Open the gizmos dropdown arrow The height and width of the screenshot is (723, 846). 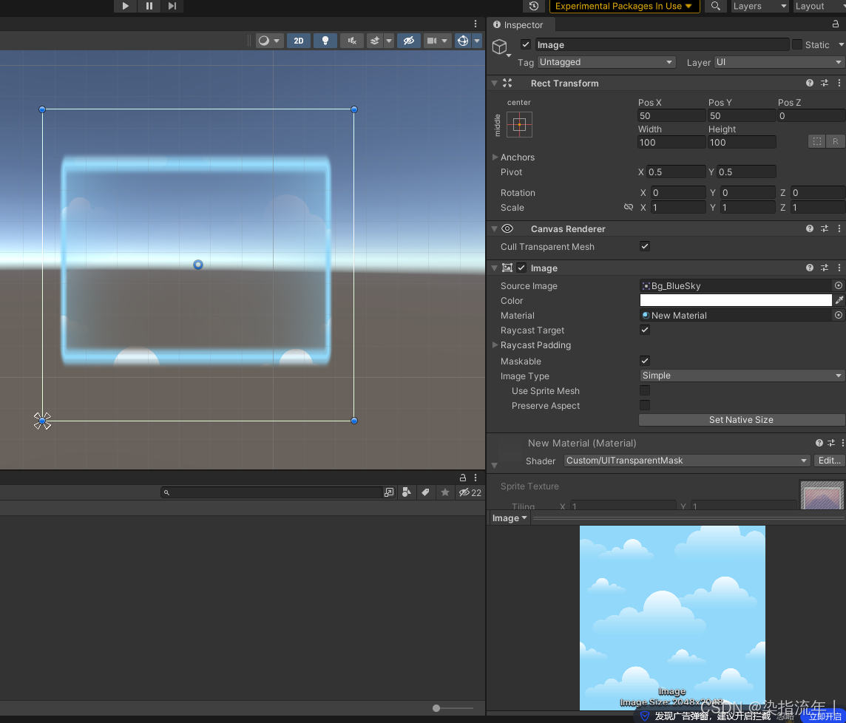tap(477, 41)
